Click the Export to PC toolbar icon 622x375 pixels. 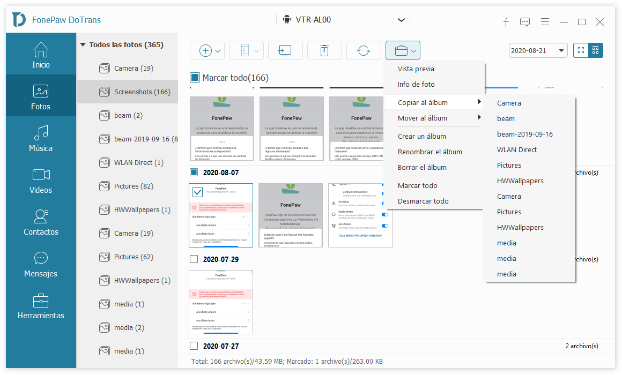(285, 50)
